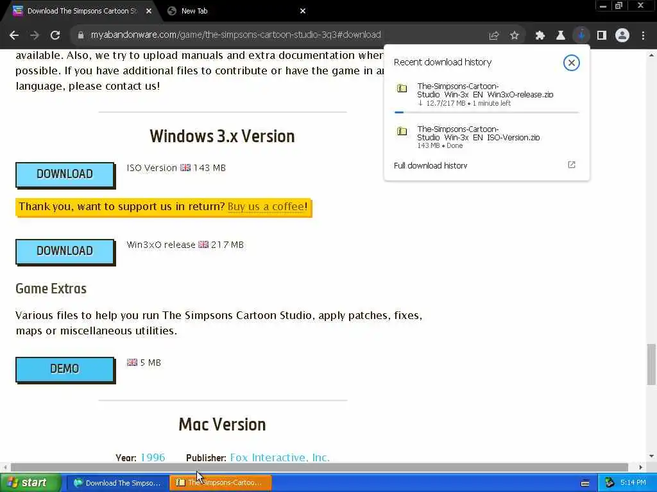Image resolution: width=657 pixels, height=492 pixels.
Task: Click the horizontal scrollbar thumb
Action: point(320,467)
